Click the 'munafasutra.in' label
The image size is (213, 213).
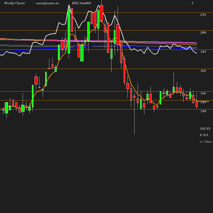pyautogui.click(x=47, y=3)
